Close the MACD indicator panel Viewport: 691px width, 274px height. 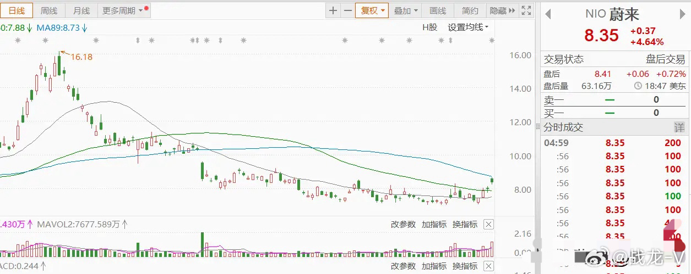tap(488, 266)
